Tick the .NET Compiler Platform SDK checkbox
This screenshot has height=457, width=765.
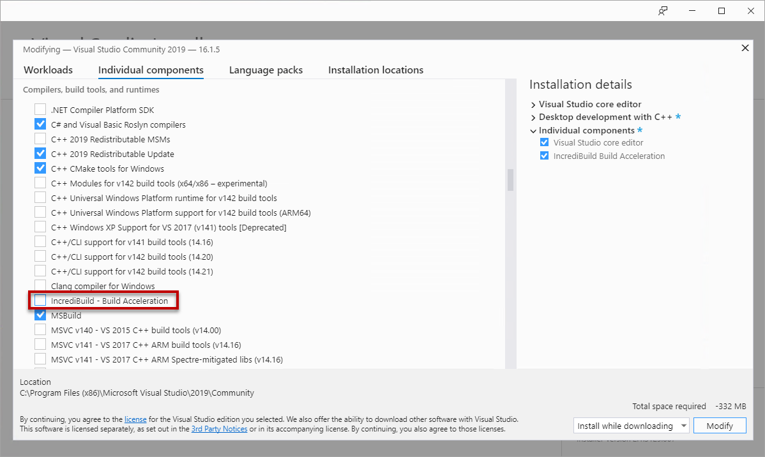pyautogui.click(x=40, y=110)
